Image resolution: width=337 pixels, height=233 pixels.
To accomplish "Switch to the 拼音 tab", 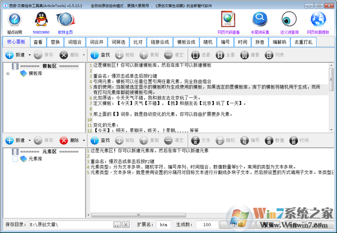I will tap(259, 42).
